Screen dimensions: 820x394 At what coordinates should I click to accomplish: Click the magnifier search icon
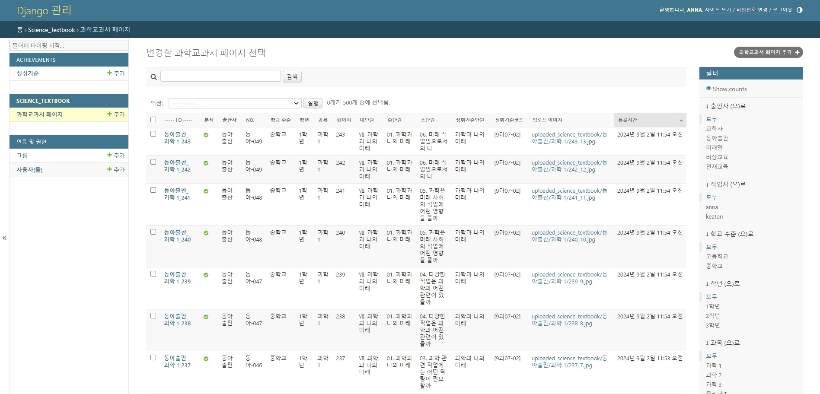pos(153,77)
